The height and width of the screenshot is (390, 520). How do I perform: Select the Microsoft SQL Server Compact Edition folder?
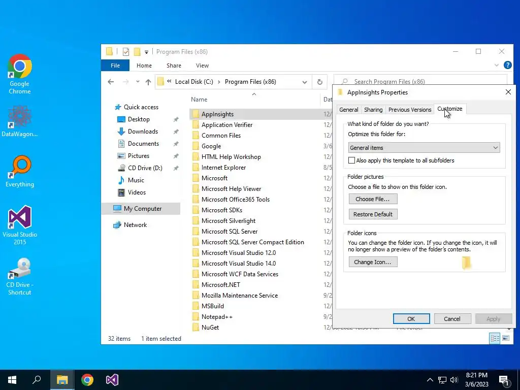(253, 242)
